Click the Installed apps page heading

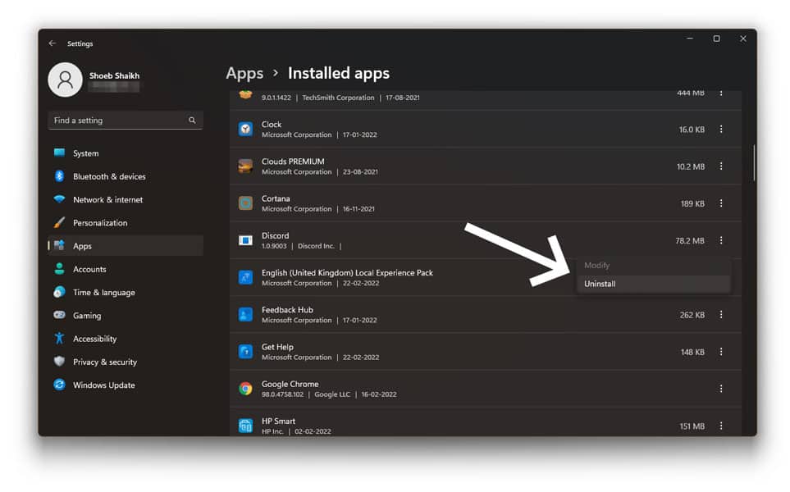(339, 74)
